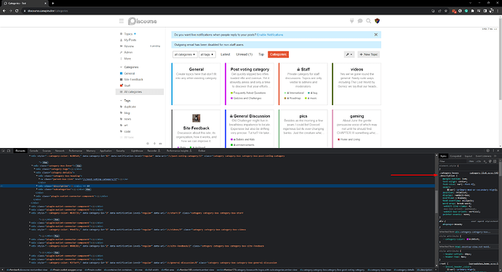This screenshot has width=502, height=272.
Task: Click the Site Feedback category logo image
Action: (x=196, y=118)
